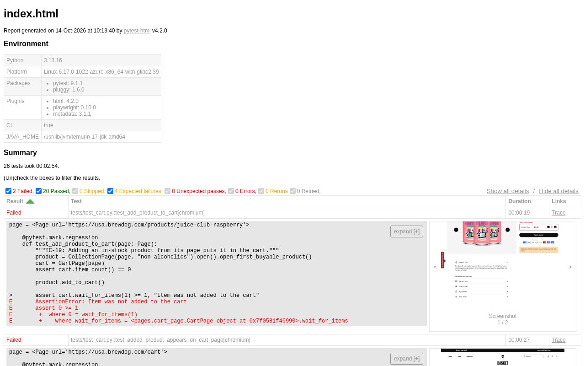Click Show all details link
This screenshot has width=585, height=366.
point(508,191)
